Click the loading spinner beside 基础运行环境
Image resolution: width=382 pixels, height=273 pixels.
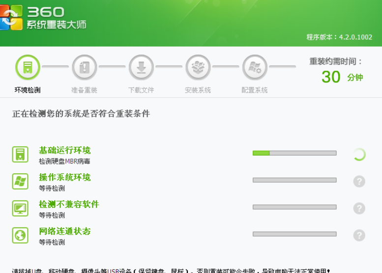pos(359,155)
